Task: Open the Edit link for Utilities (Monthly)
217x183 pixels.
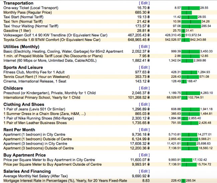Action: pyautogui.click(x=144, y=47)
